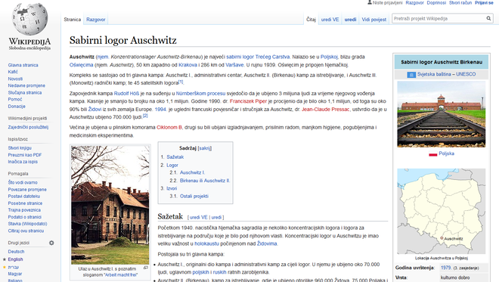499x282 pixels.
Task: Click Stvori knjigu link
Action: [x=20, y=148]
